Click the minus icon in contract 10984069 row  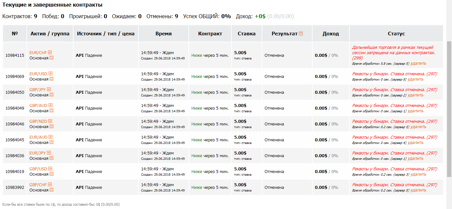(x=52, y=79)
